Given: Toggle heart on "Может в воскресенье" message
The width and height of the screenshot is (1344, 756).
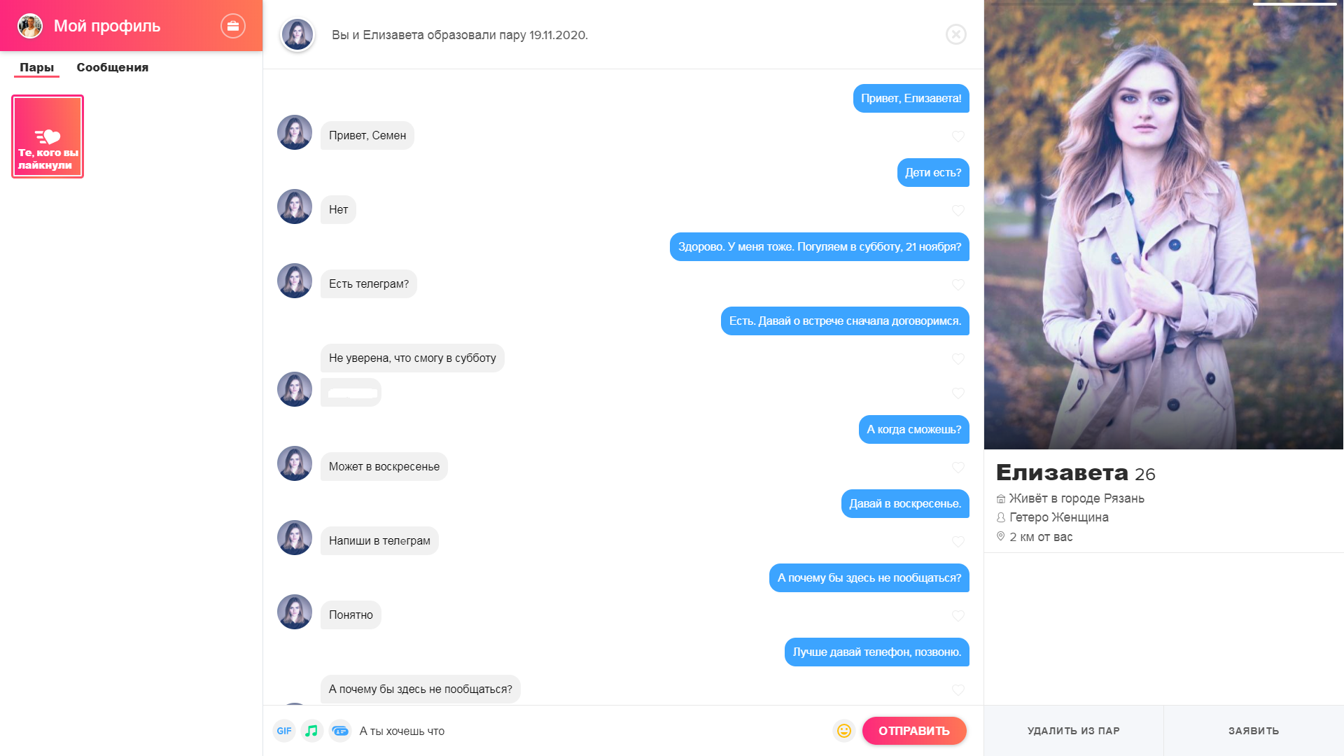Looking at the screenshot, I should [x=958, y=468].
